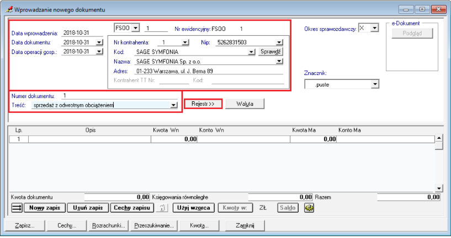
Task: Click the Lp. cell with number 1
Action: [19, 139]
